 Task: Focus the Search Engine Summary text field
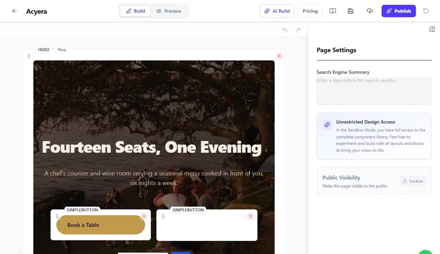pos(374,91)
